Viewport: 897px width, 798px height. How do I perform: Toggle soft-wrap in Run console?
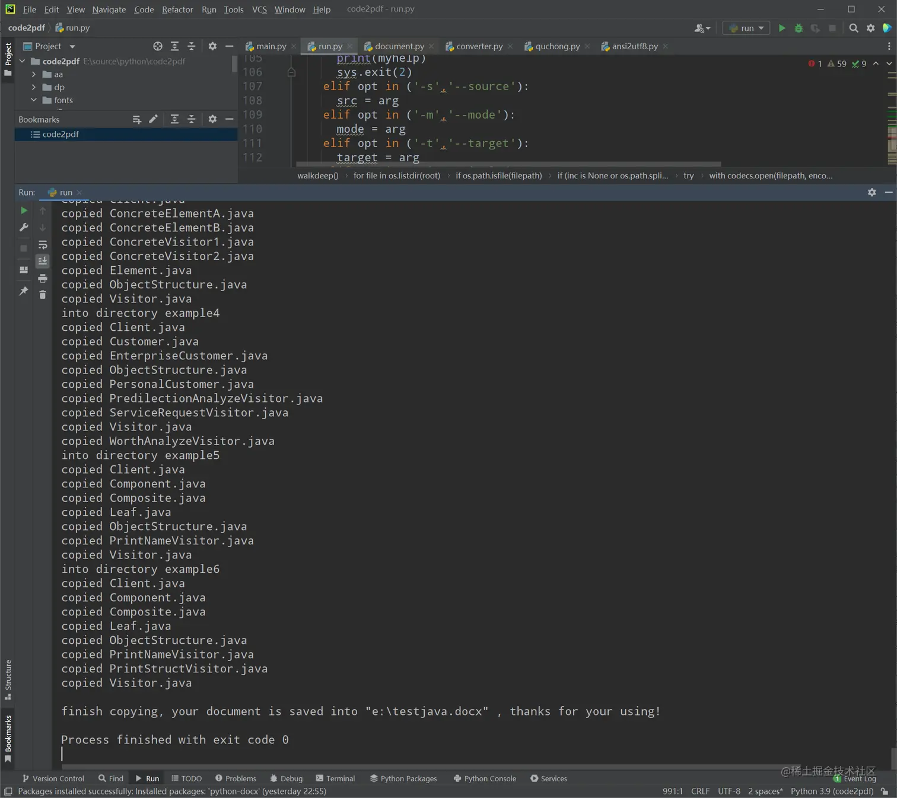[x=43, y=245]
